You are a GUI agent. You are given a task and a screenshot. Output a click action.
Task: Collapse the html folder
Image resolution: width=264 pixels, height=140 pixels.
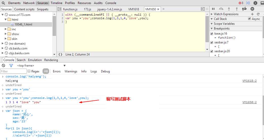pos(6,19)
